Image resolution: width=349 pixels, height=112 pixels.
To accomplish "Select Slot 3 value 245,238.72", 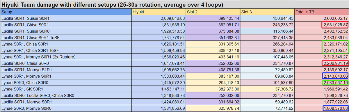I will (x=267, y=25).
